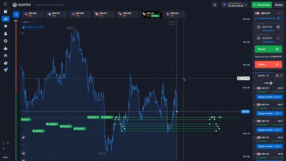
Task: Click the GBP/JPY pair flag icon in trade panel
Action: coord(257,13)
